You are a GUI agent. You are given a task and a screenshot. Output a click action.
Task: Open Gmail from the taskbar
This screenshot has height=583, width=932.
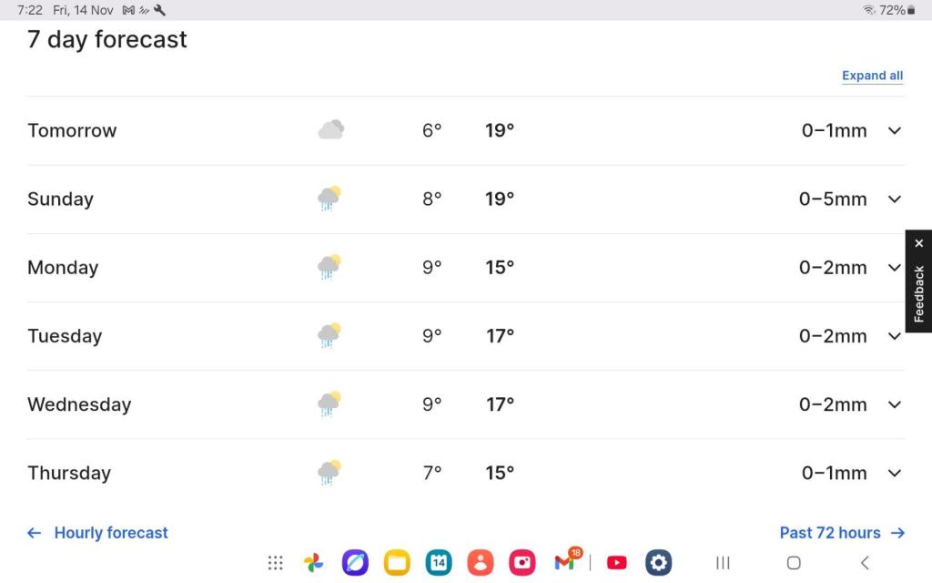[563, 563]
